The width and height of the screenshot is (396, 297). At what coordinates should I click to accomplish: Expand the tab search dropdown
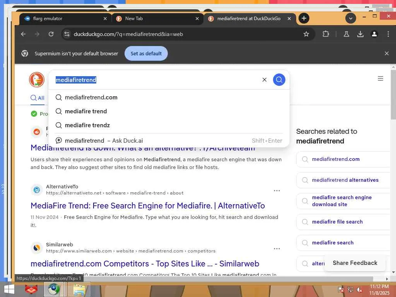coord(350,18)
